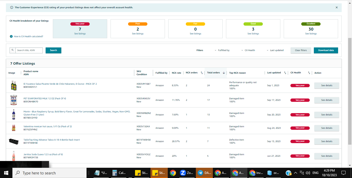Click See listings under Excellent

[311, 34]
